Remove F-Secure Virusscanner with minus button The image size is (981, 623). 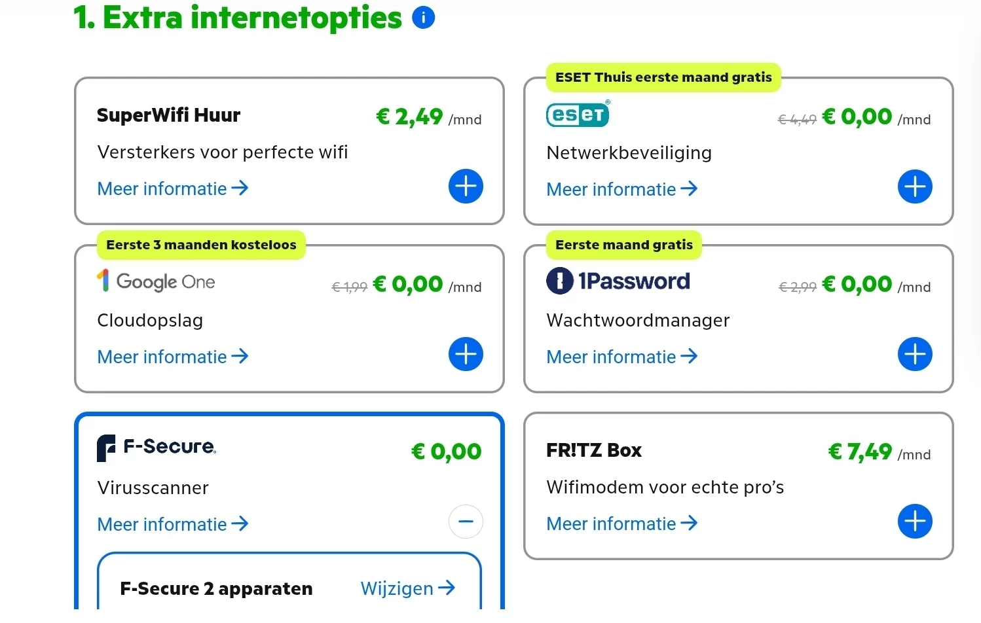pos(466,522)
